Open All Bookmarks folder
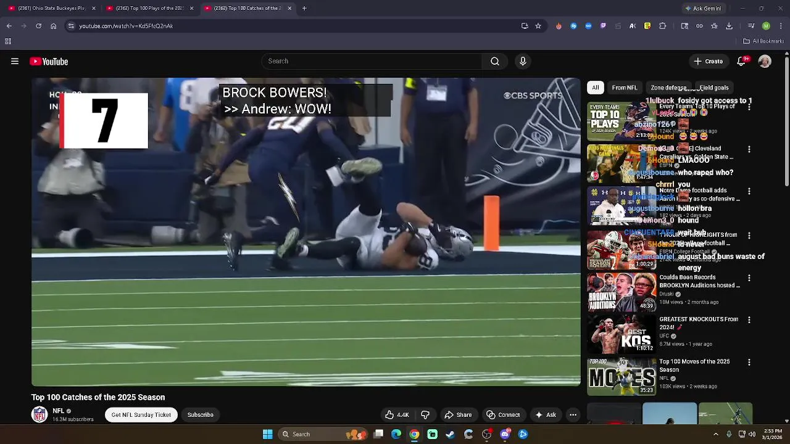 point(763,41)
